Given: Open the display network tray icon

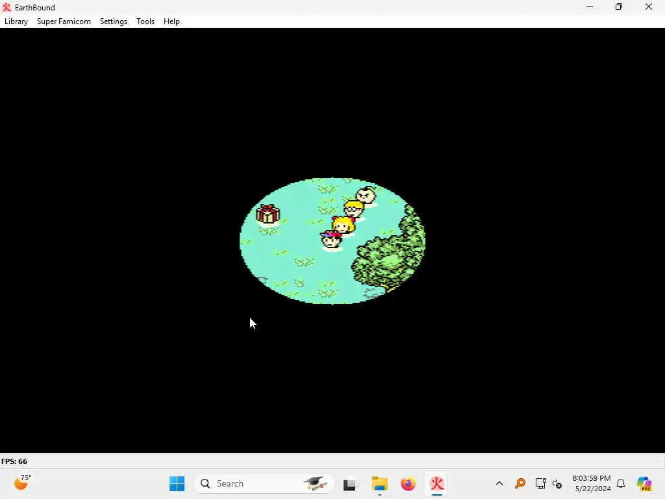Looking at the screenshot, I should point(540,483).
